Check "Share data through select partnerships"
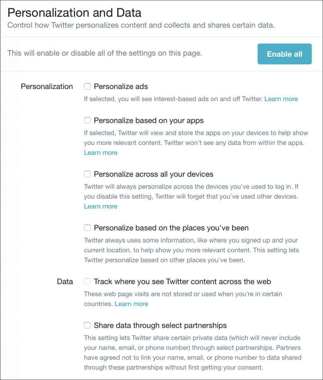This screenshot has height=380, width=323. (87, 325)
